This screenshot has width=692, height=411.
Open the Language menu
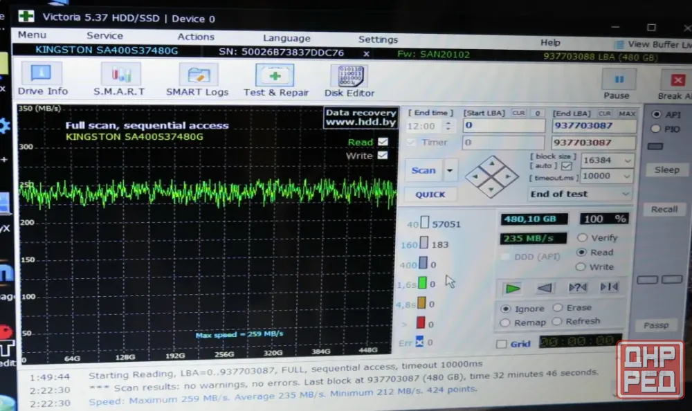point(286,38)
